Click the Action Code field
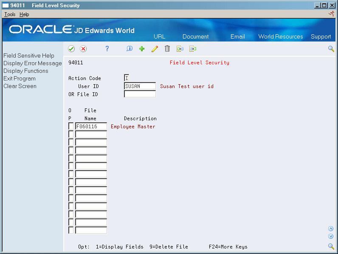The width and height of the screenshot is (338, 254). click(x=127, y=78)
